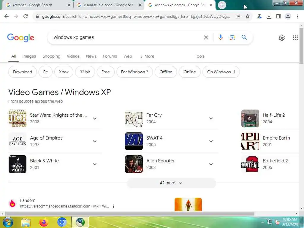Open the Chrome Labs flask icon
The height and width of the screenshot is (228, 304).
click(259, 17)
